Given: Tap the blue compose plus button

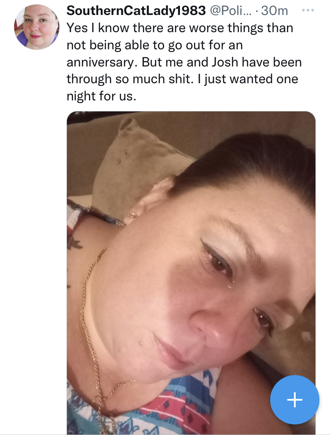Looking at the screenshot, I should (x=295, y=400).
